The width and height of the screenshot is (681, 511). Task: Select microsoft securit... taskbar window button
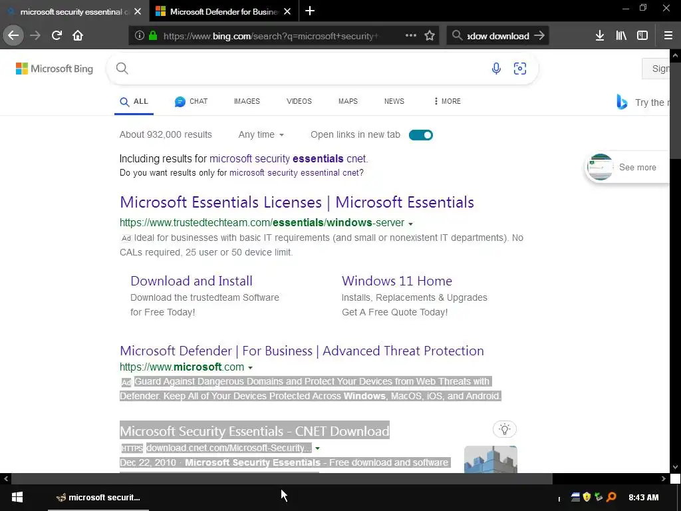click(98, 498)
